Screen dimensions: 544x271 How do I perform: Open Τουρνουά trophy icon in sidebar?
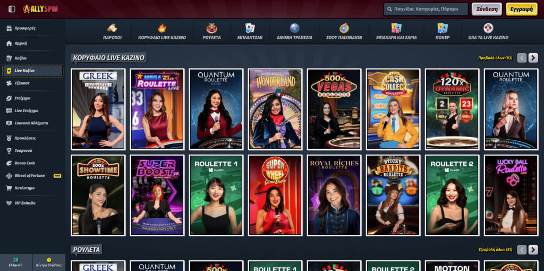9,150
